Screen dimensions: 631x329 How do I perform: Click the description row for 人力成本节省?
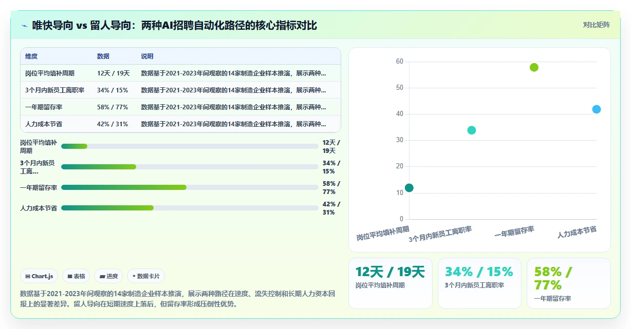[x=234, y=124]
